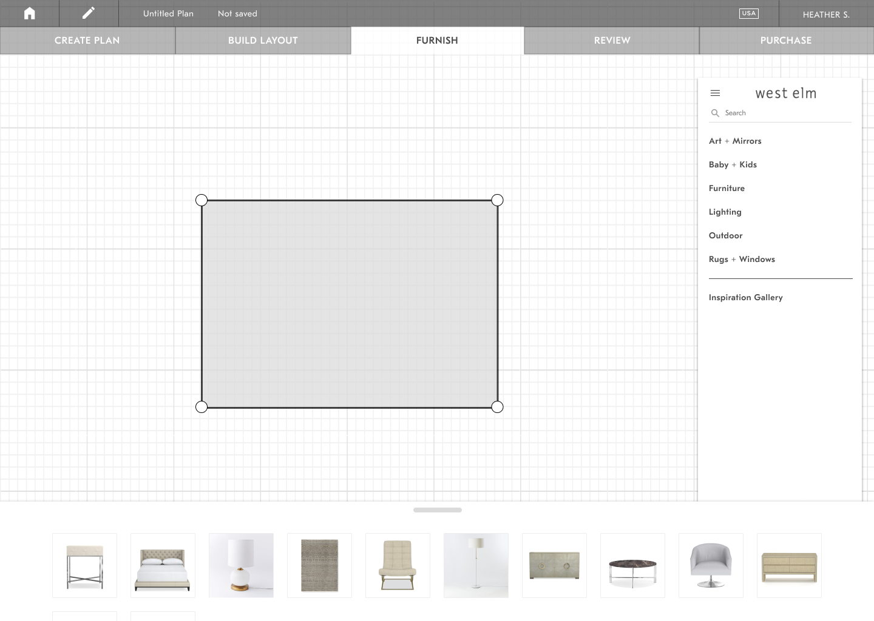Screen dimensions: 874x621
Task: Select the gray sideboard cabinet thumbnail
Action: tap(554, 565)
